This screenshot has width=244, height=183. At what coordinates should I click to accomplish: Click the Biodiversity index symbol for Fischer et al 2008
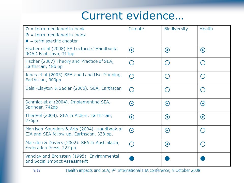(167, 50)
